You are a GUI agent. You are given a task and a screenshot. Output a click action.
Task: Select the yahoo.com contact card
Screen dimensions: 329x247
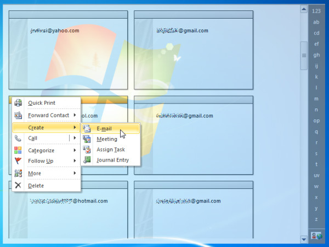68,50
